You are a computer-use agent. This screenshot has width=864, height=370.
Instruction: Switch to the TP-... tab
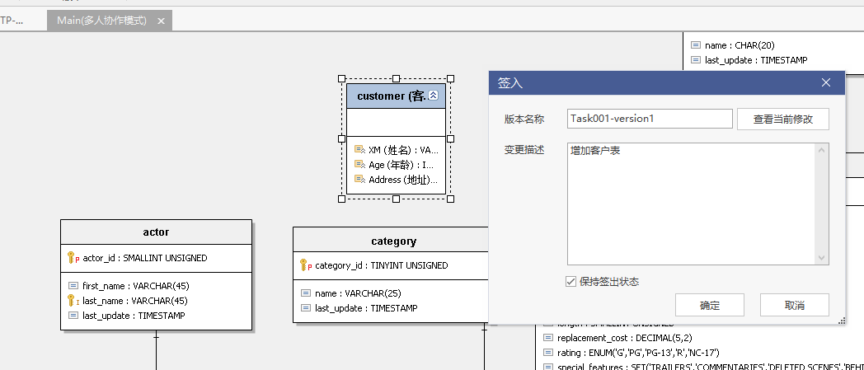(12, 21)
